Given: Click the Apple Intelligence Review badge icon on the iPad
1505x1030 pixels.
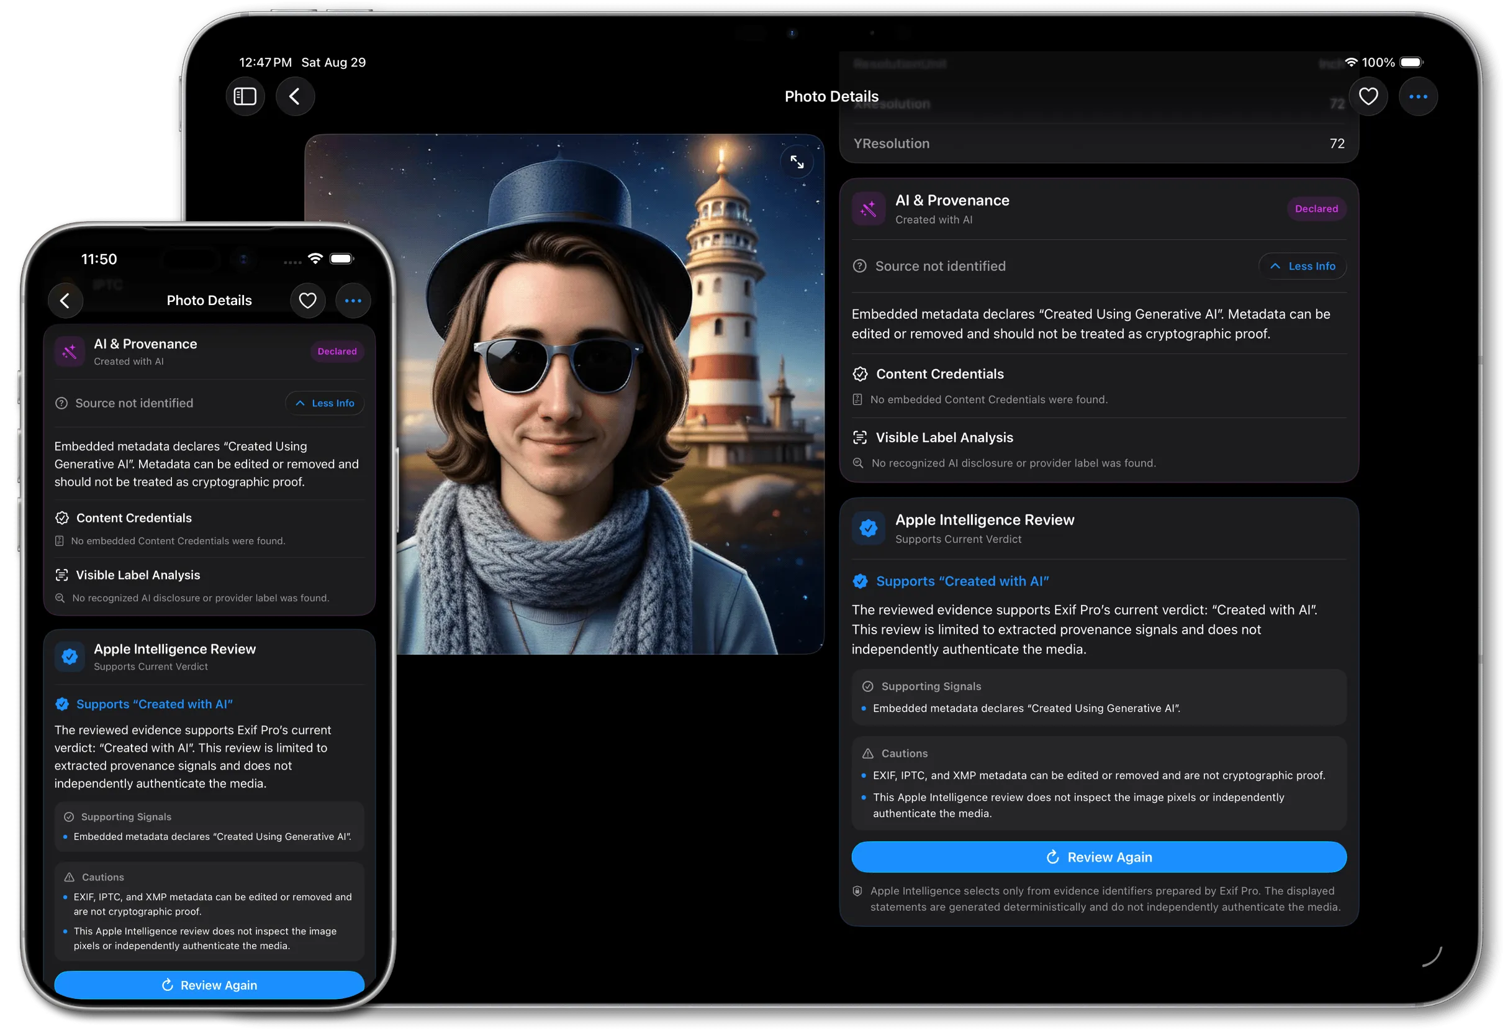Looking at the screenshot, I should tap(869, 528).
